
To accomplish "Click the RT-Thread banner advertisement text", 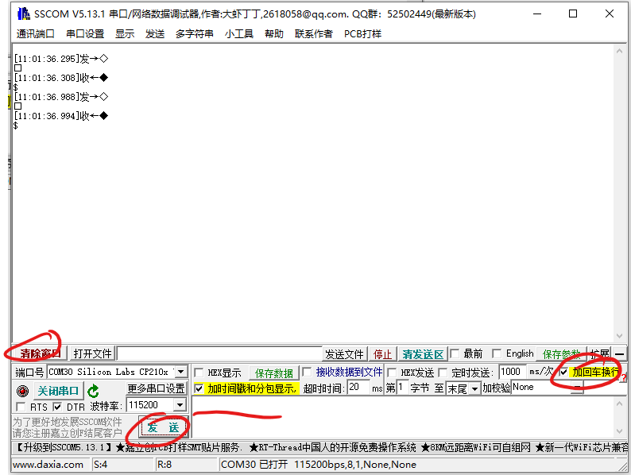I will click(x=333, y=447).
